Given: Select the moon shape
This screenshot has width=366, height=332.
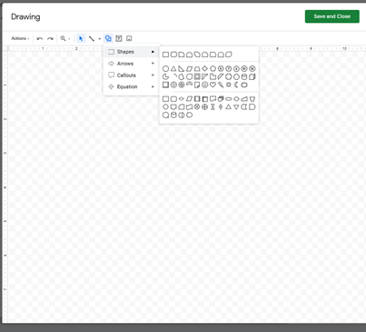Looking at the screenshot, I should [x=236, y=85].
